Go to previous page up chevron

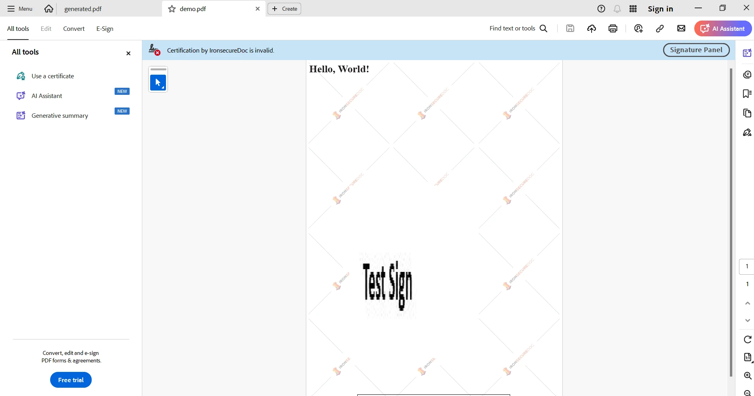click(x=747, y=303)
